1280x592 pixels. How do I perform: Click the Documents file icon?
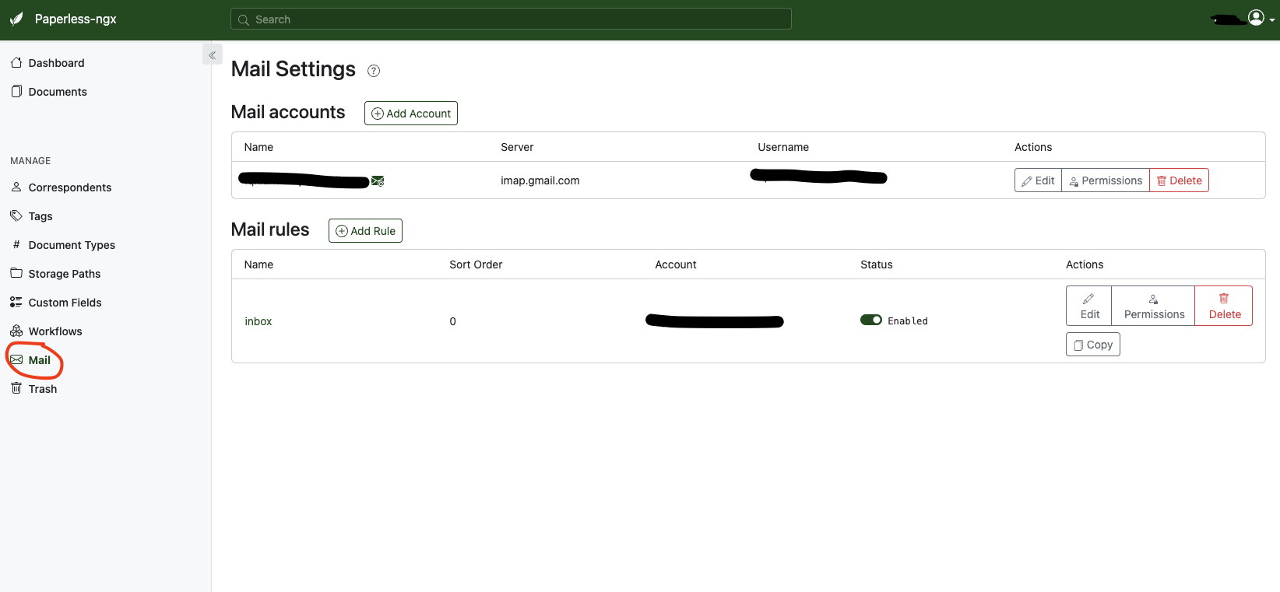coord(16,91)
